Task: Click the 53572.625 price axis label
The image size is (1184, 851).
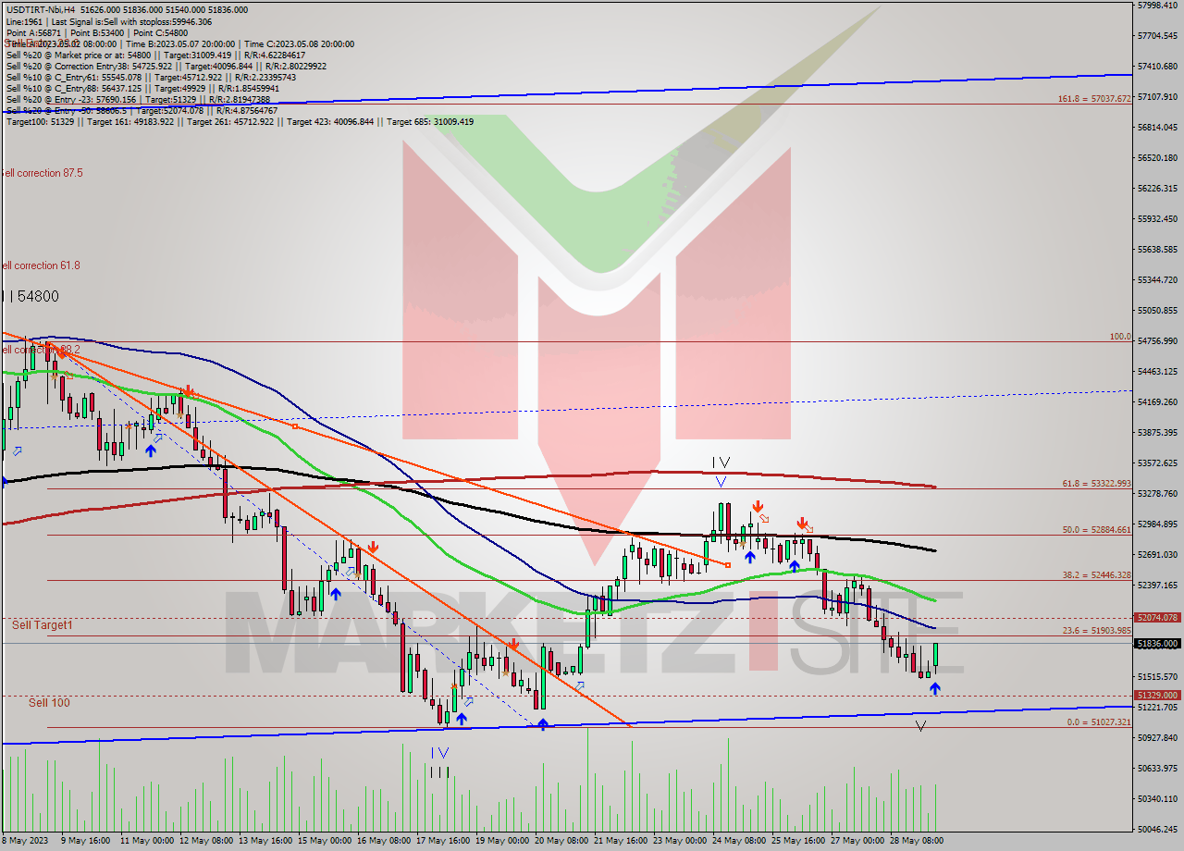Action: coord(1158,462)
